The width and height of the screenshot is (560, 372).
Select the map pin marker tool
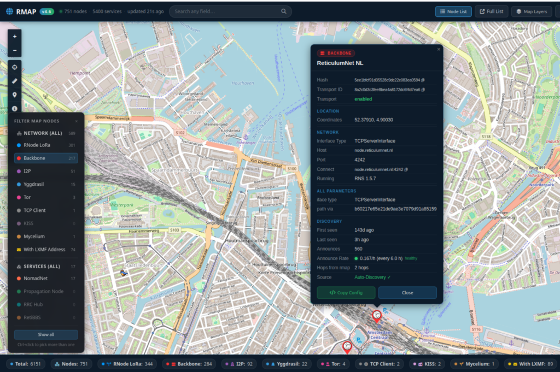click(x=15, y=95)
